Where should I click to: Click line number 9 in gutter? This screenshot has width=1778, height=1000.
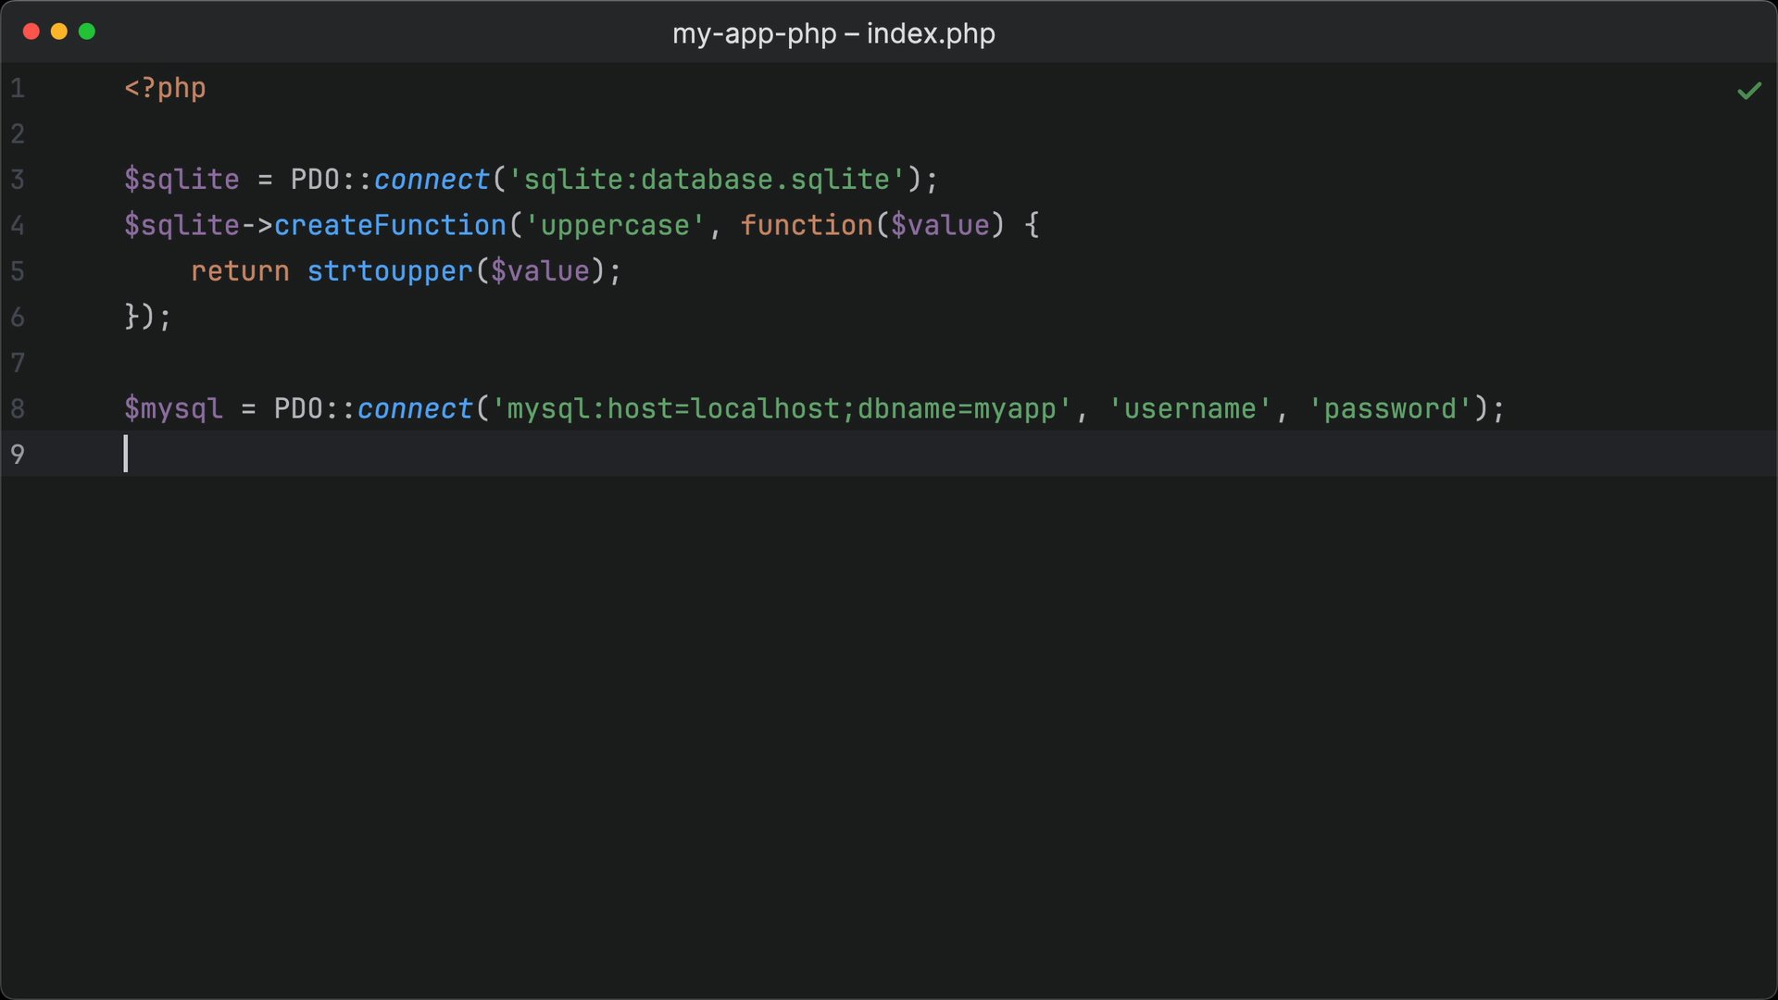[18, 455]
